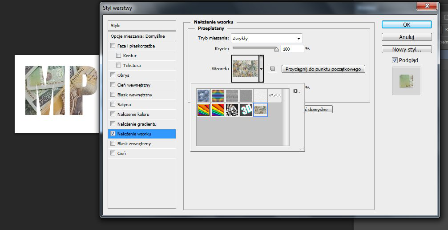Grab the pattern picker resize grip
The image size is (448, 230).
click(x=302, y=148)
